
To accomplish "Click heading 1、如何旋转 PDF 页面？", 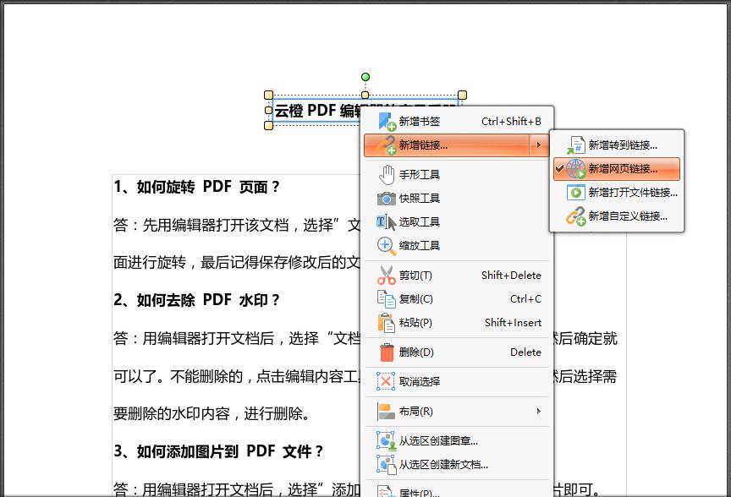I will pos(196,187).
